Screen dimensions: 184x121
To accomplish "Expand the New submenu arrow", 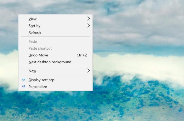I will (88, 71).
